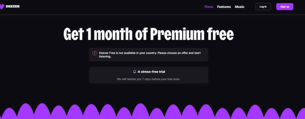Click the orange exclamation warning icon
305x119 pixels.
[94, 53]
